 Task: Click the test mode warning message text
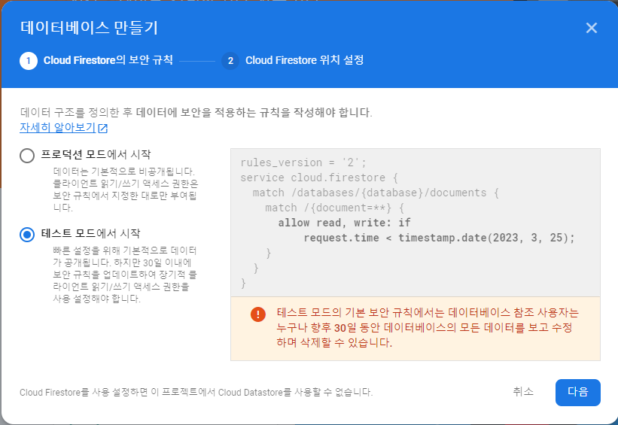click(x=428, y=328)
